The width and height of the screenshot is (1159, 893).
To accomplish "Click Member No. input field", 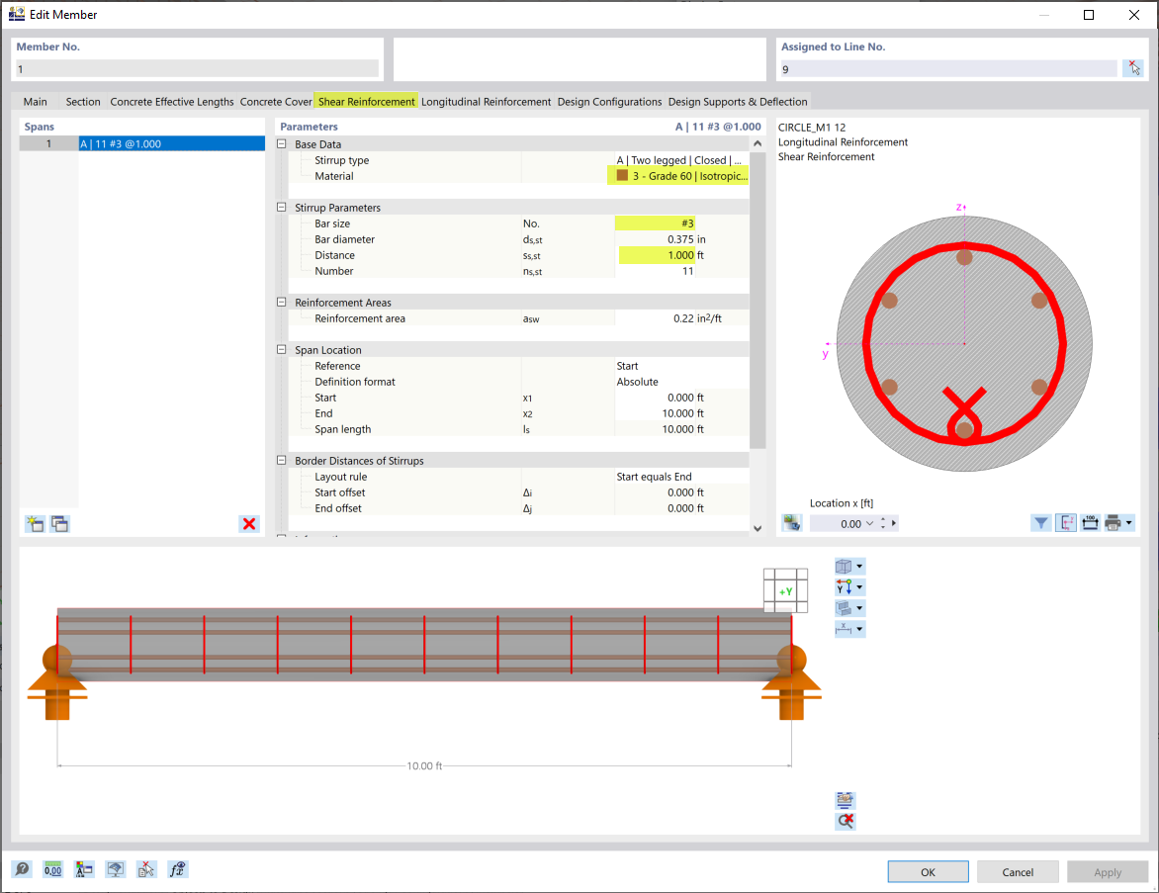I will (198, 69).
